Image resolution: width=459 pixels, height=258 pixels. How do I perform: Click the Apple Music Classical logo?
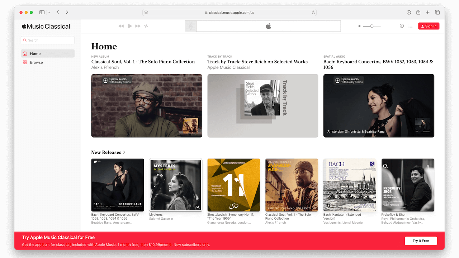click(46, 26)
